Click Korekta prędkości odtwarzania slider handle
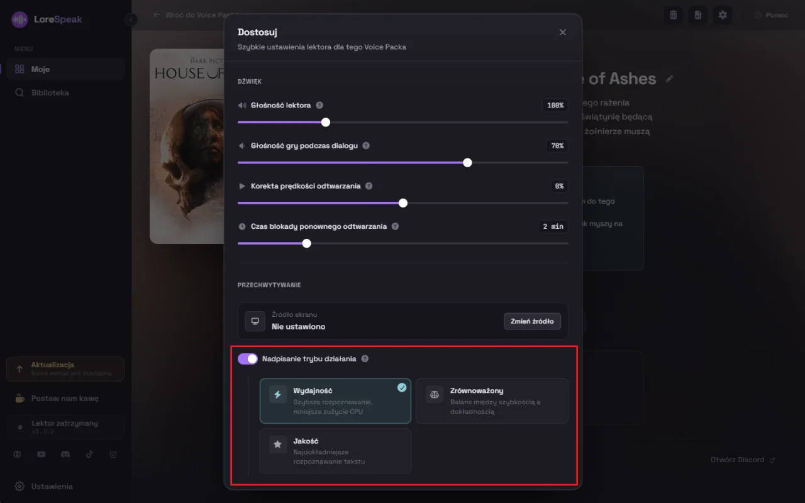 [403, 203]
